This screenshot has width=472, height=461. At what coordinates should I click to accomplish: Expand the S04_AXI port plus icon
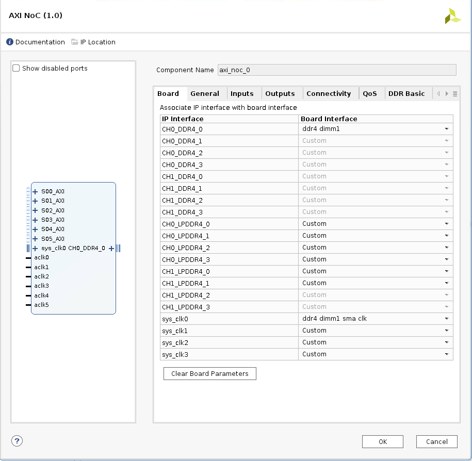(x=35, y=229)
